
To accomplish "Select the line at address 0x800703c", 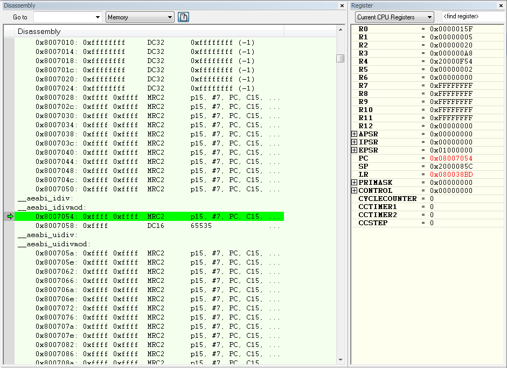I will (x=149, y=143).
